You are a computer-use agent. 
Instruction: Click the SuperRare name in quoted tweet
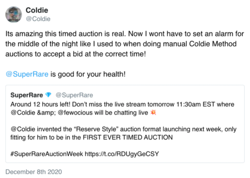(x=27, y=95)
